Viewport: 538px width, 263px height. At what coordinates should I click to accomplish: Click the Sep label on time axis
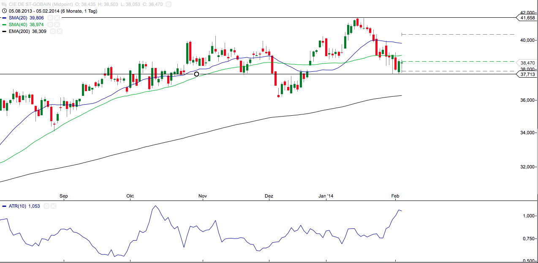click(64, 196)
